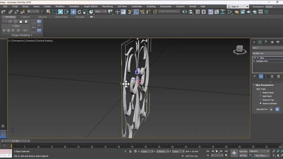Click the time slider 0 / 100
This screenshot has height=159, width=283.
(x=15, y=141)
